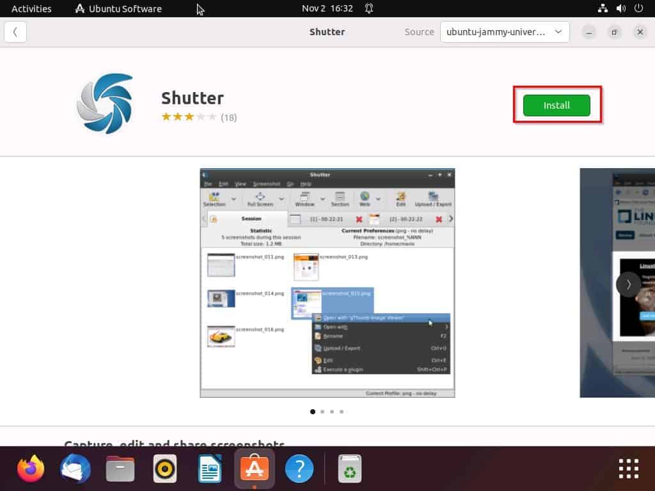
Task: Click the green Install button
Action: [x=556, y=105]
